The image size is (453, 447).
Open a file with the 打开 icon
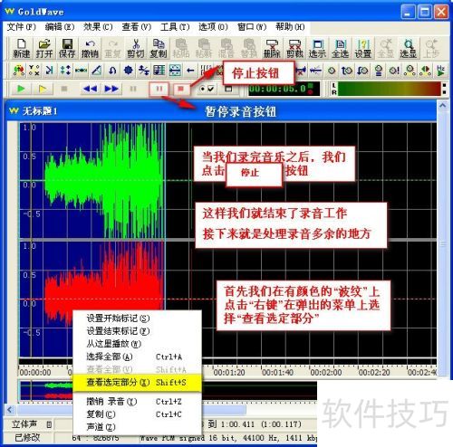pos(44,48)
